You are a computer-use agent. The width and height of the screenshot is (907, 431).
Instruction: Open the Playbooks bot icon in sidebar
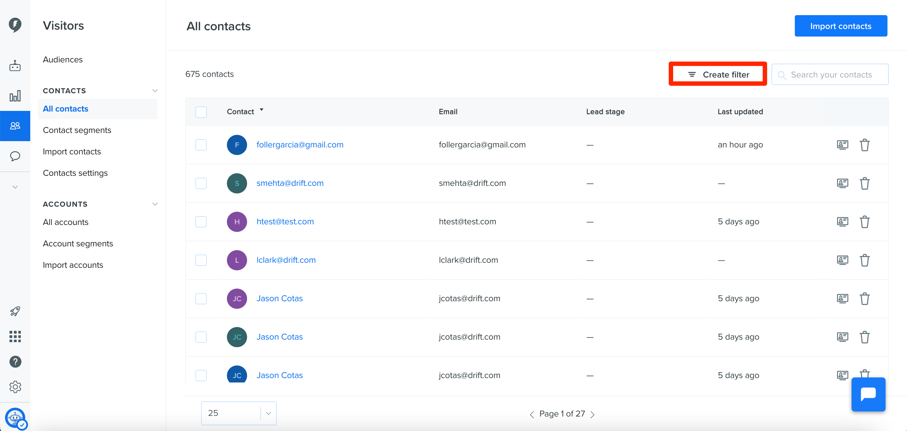[x=15, y=66]
